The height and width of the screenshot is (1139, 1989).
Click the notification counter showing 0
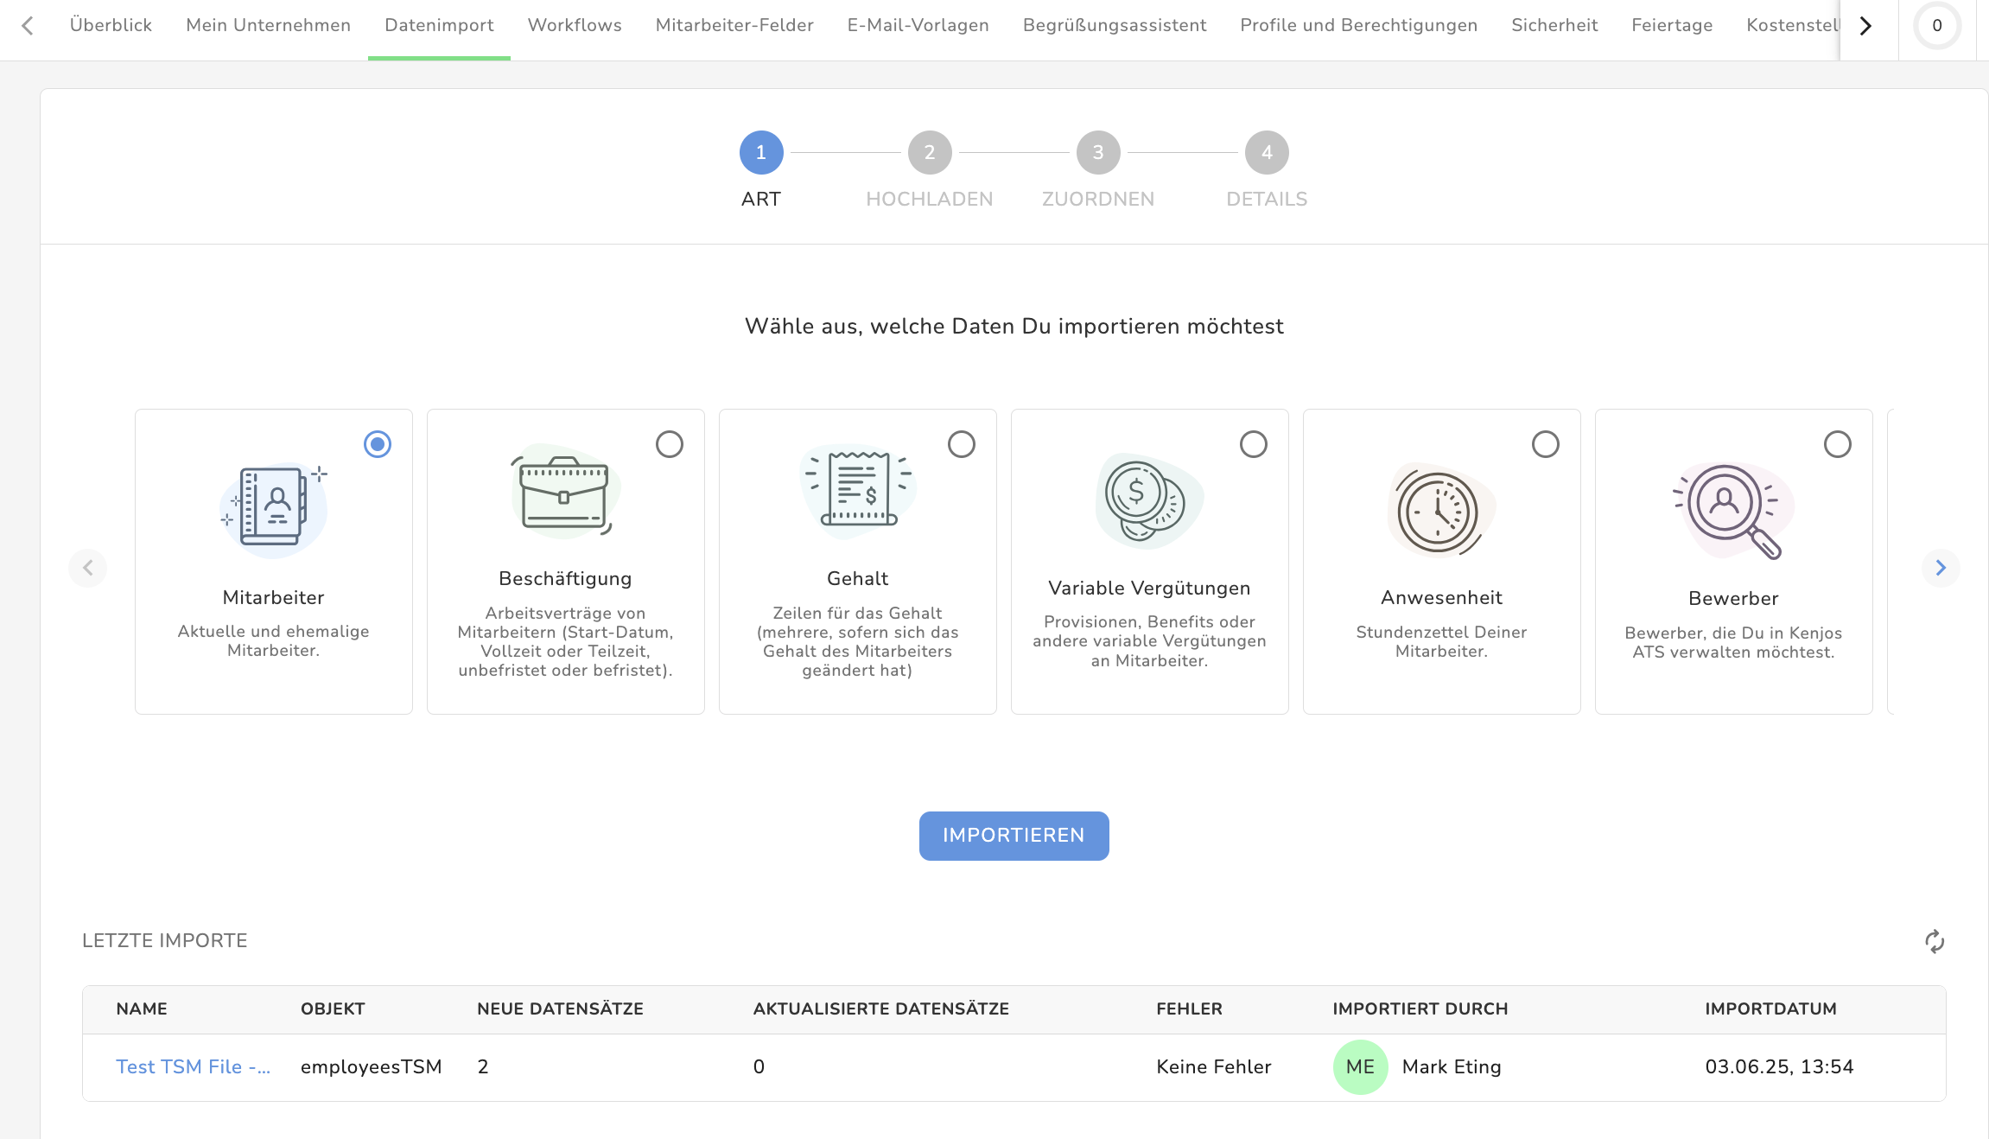pos(1937,26)
